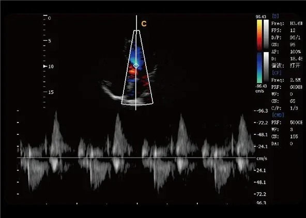Click the blue-cyan negative velocity color bar
The height and width of the screenshot is (218, 306).
259,68
